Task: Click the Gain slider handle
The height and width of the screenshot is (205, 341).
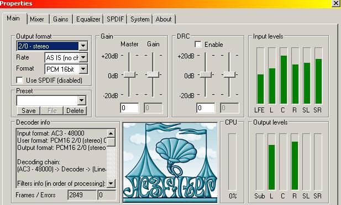Action: pos(153,74)
